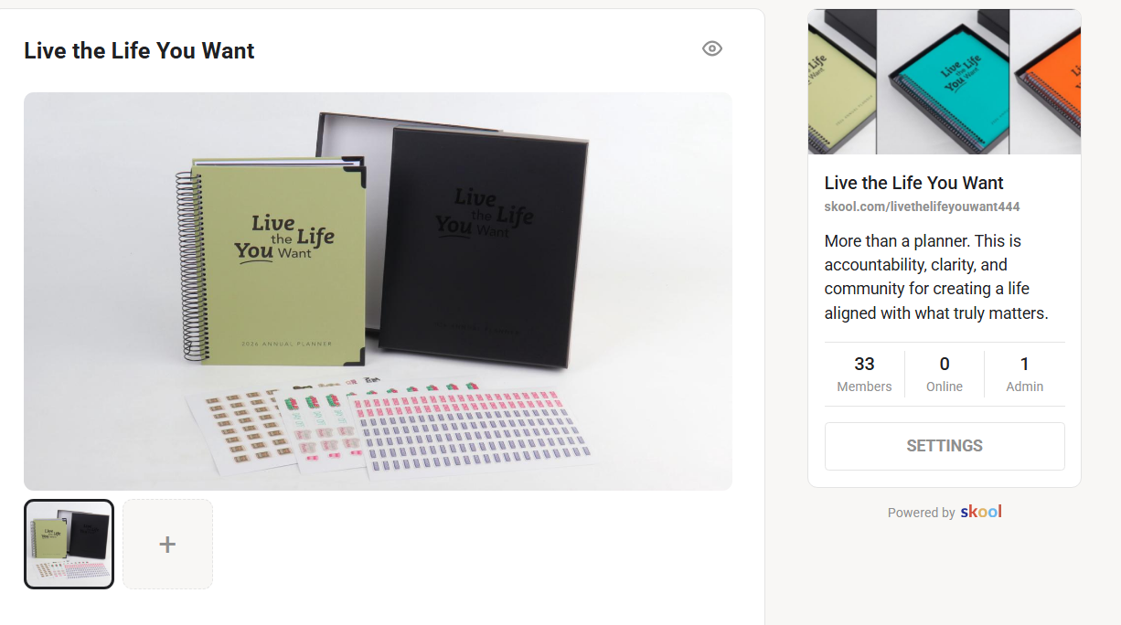Open the SETTINGS button

945,446
